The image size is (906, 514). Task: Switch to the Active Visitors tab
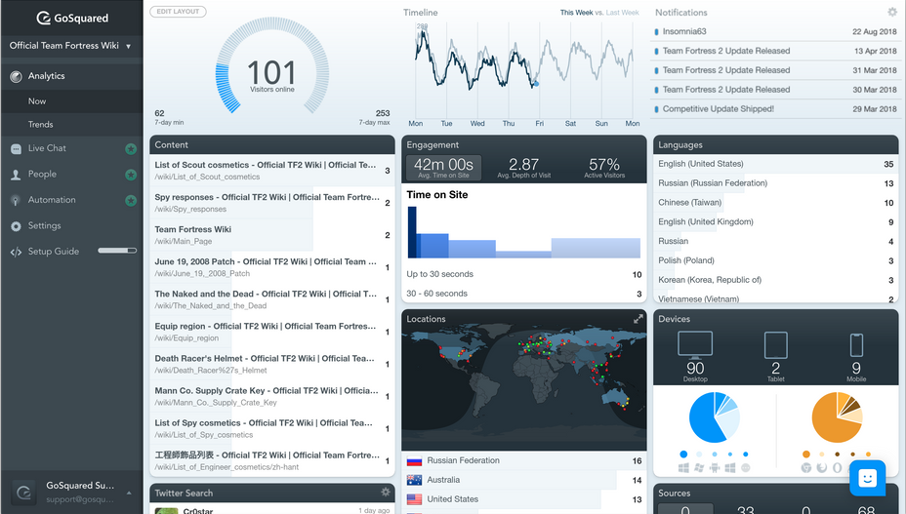[604, 168]
